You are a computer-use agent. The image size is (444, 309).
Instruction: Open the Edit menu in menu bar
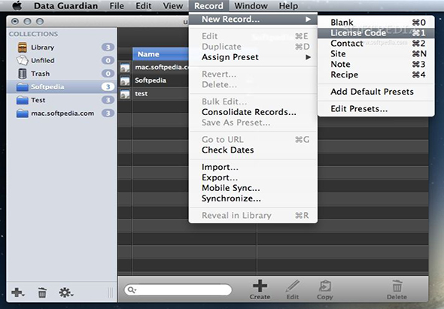143,6
